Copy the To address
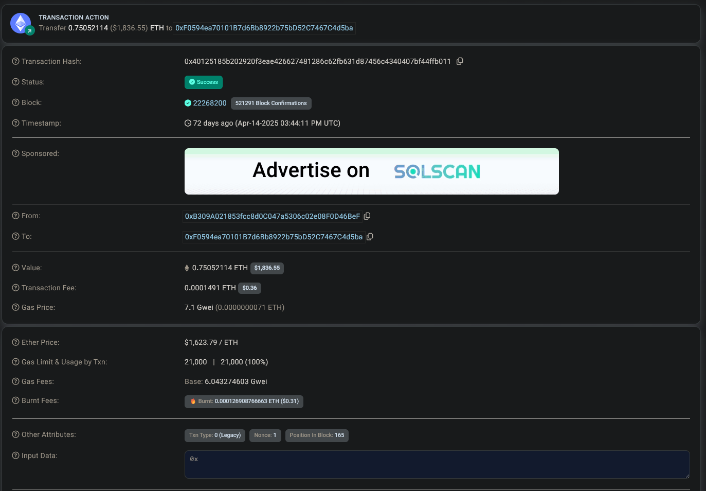The image size is (706, 491). click(x=370, y=237)
